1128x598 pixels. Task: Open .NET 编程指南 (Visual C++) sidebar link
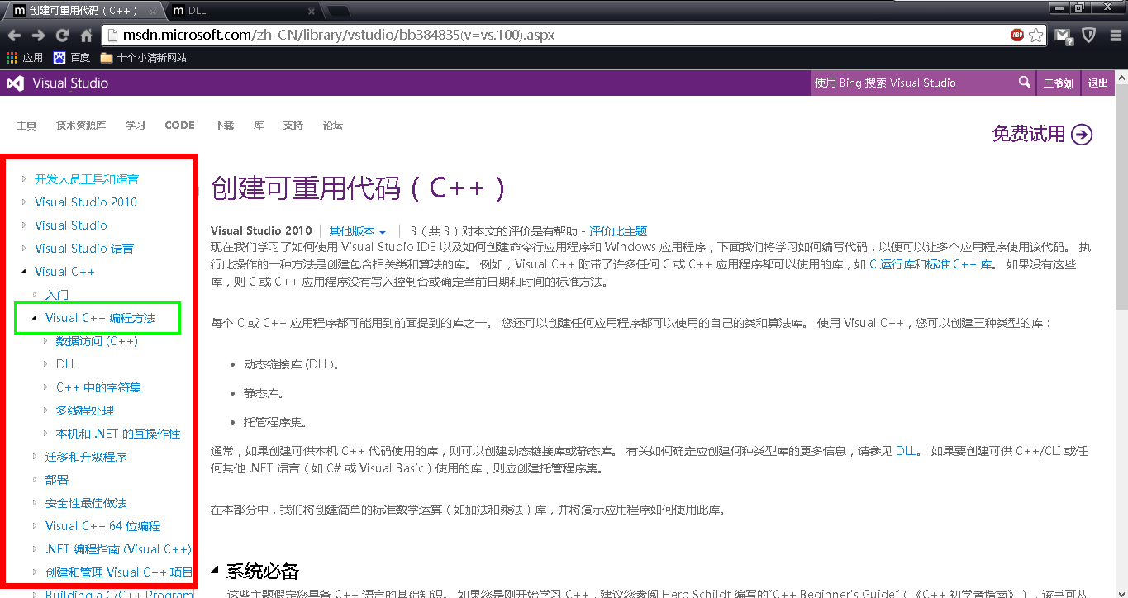[118, 549]
